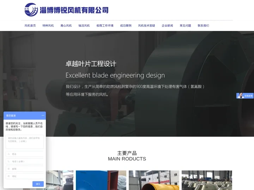Click the icon beside 地址 field
The image size is (254, 190).
(x=8, y=176)
